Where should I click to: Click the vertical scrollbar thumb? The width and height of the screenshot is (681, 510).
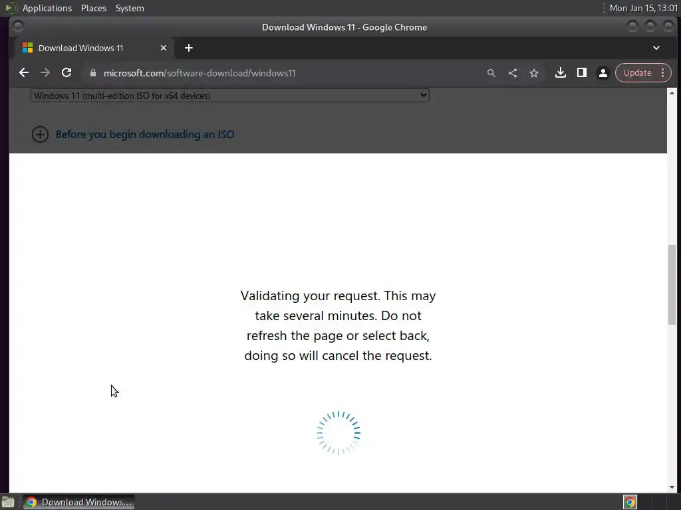tap(672, 284)
